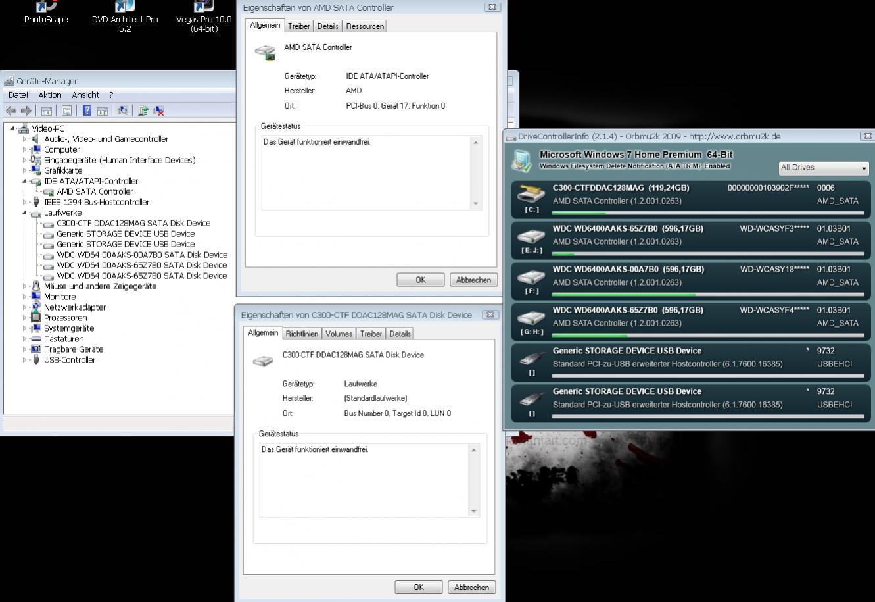Click the F: drive icon in DriveControllerInfo
This screenshot has width=875, height=602.
[x=532, y=277]
